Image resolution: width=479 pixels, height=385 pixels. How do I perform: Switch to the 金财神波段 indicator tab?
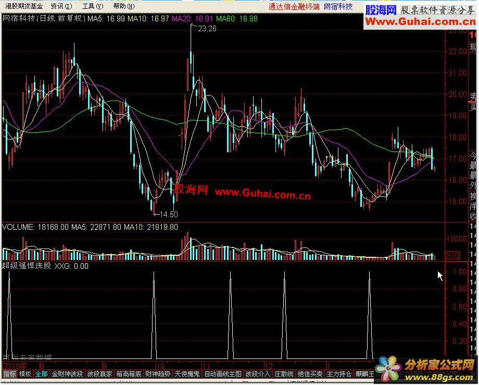[x=67, y=374]
